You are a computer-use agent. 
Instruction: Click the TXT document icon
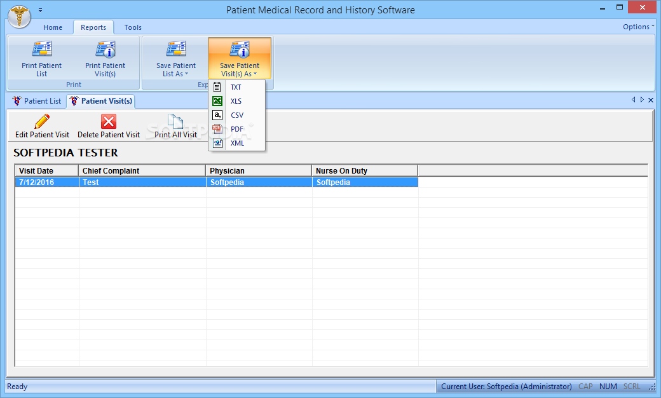[217, 87]
